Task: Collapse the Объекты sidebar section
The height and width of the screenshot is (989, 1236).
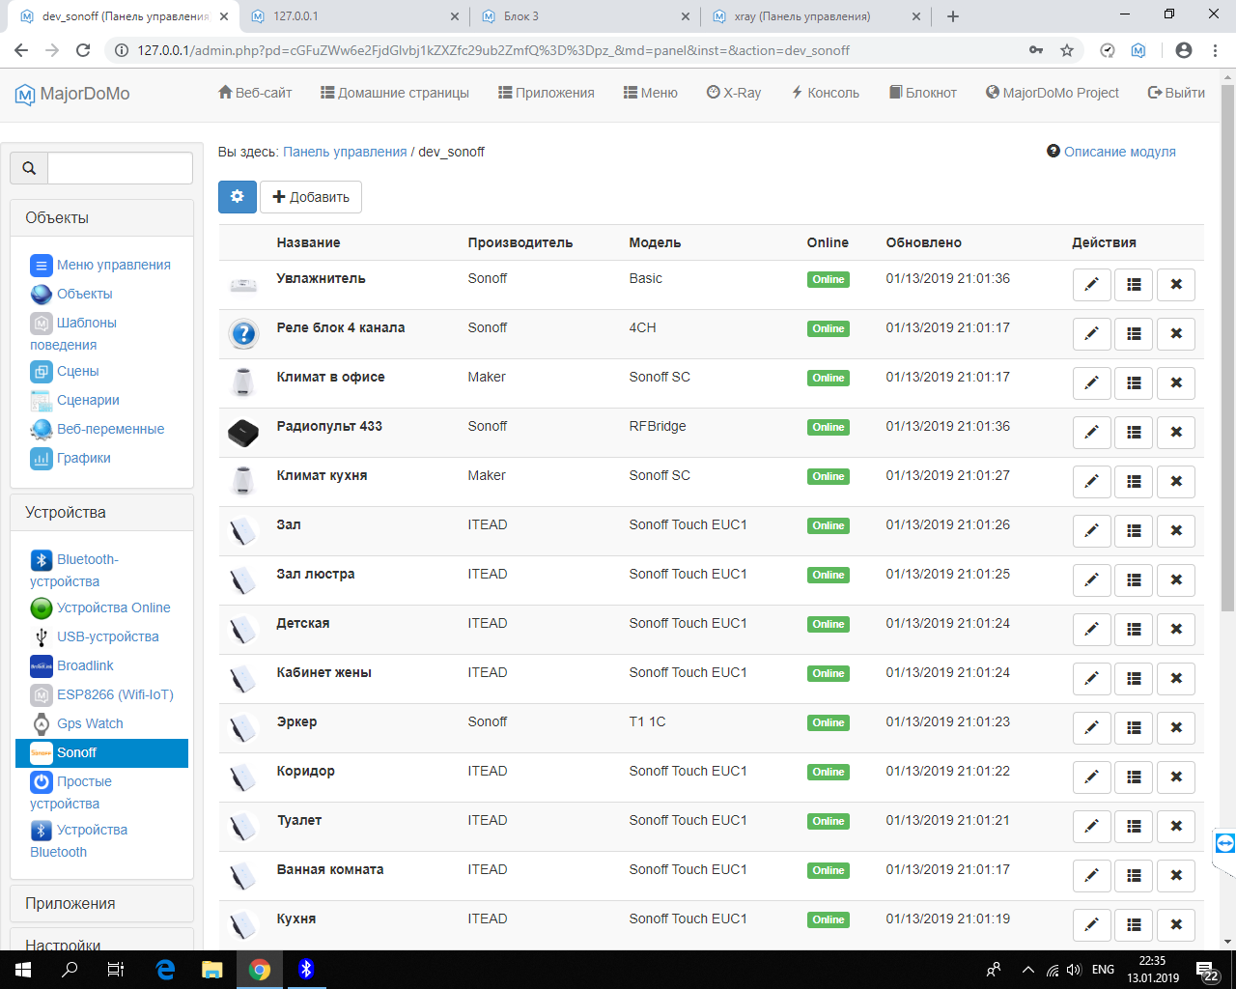Action: click(57, 218)
